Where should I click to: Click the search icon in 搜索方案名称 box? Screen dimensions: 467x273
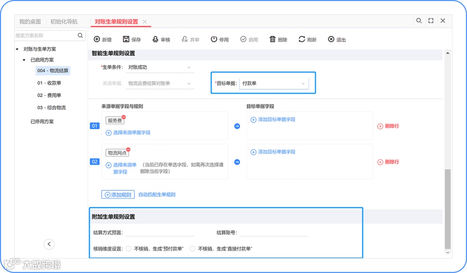point(80,35)
